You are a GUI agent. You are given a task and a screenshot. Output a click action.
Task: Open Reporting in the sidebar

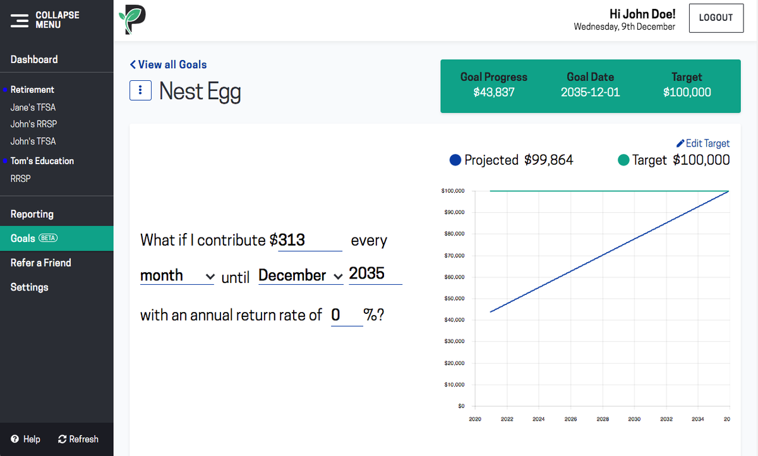[x=32, y=214]
